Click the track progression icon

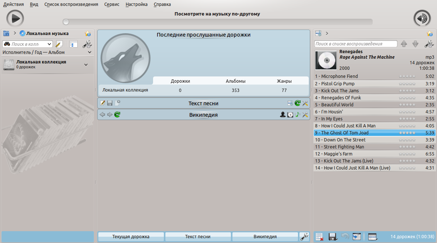(x=357, y=237)
